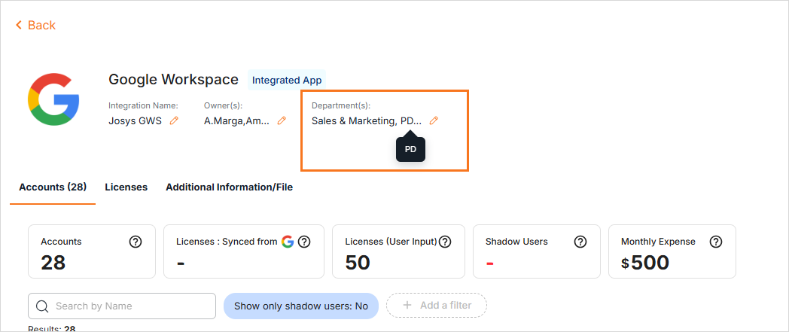This screenshot has height=332, width=789.
Task: Click the Josys GWS integration name
Action: [136, 120]
